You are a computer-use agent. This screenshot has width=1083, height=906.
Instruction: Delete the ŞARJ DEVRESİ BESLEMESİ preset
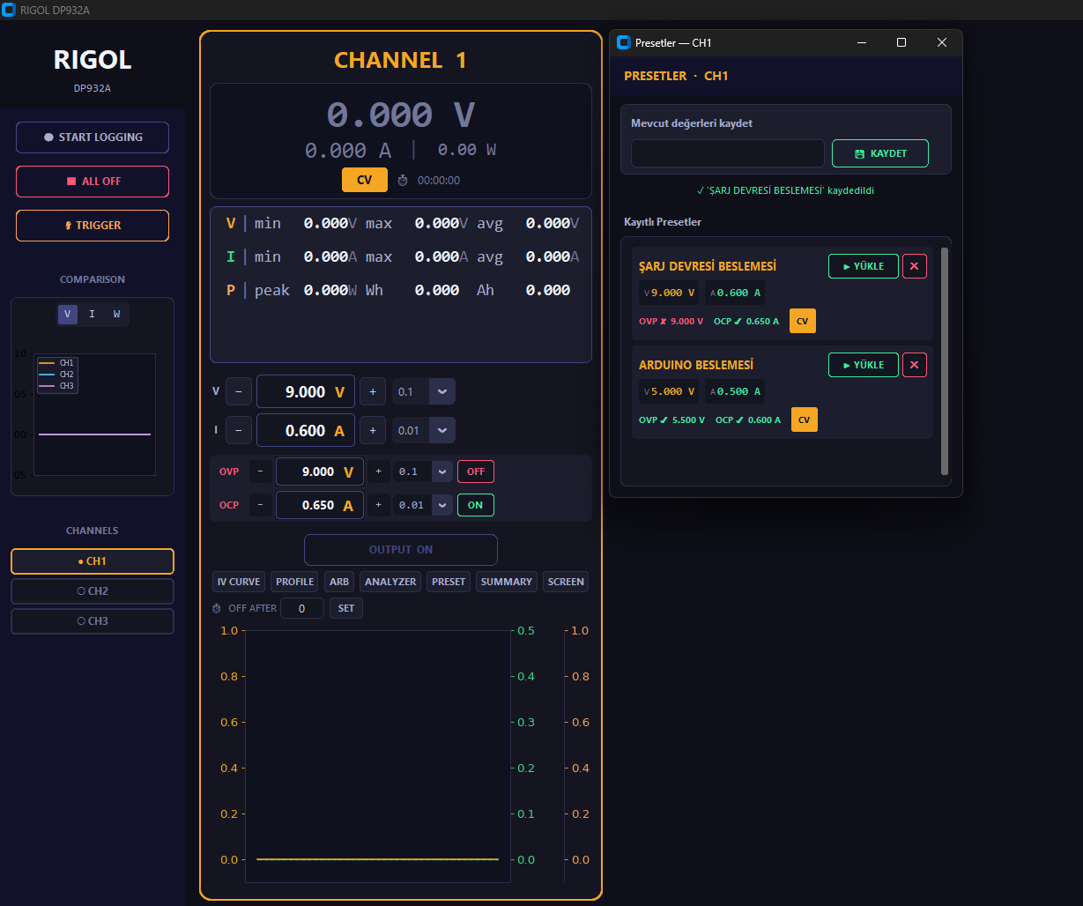pyautogui.click(x=914, y=266)
